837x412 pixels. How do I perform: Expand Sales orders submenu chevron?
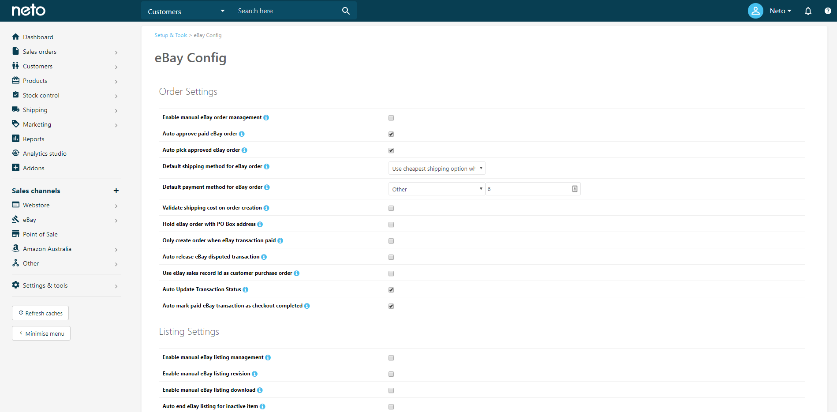[116, 52]
